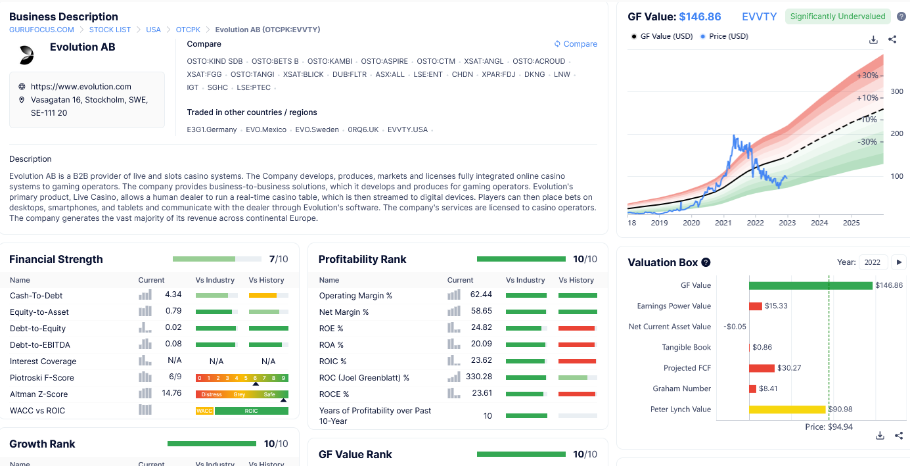Open the OTCPK breadcrumb

click(x=188, y=30)
